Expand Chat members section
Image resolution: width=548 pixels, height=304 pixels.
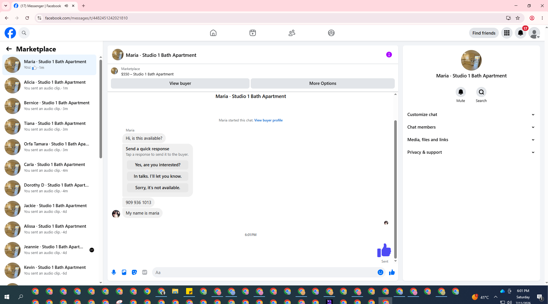tap(471, 127)
